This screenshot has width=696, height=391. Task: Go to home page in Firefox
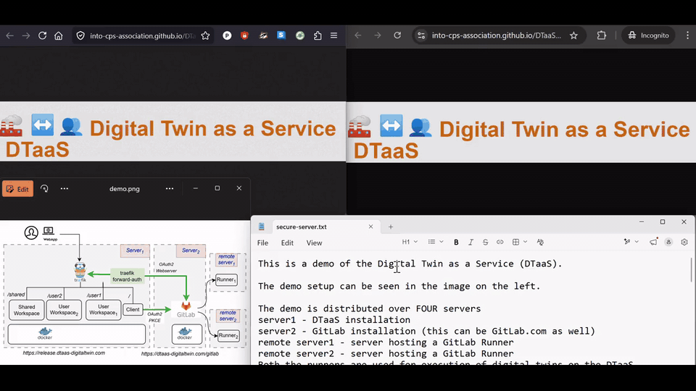(59, 35)
